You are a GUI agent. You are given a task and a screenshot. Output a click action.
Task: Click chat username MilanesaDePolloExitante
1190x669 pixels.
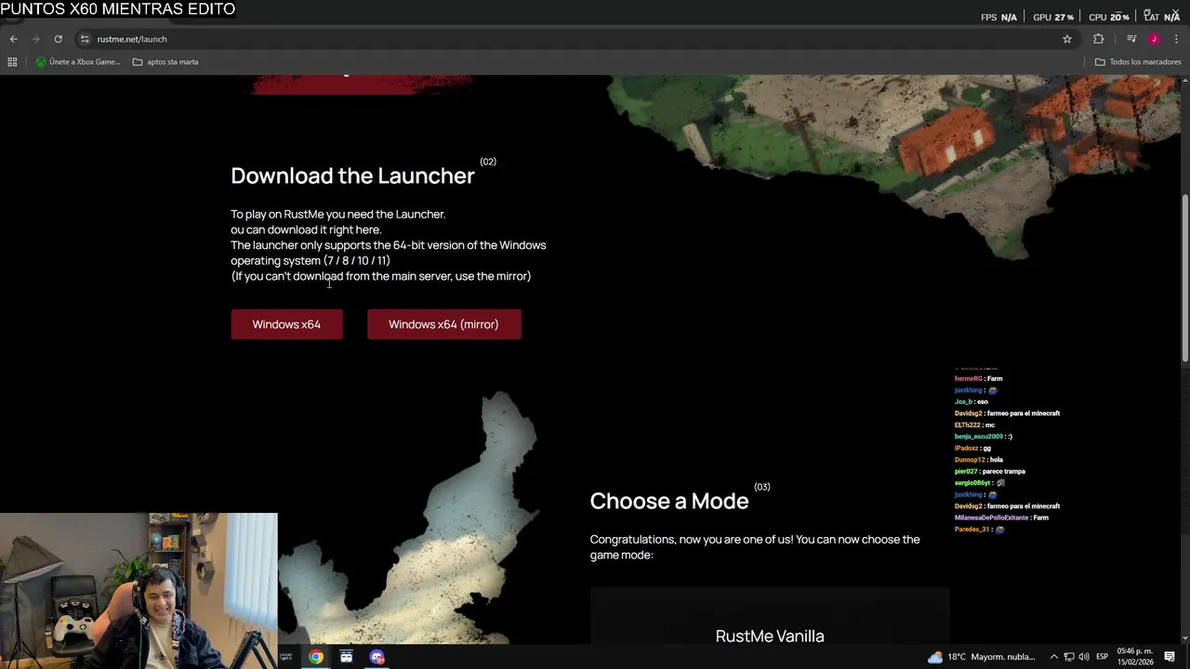click(x=991, y=518)
